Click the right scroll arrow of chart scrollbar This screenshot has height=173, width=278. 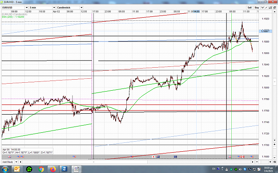pos(253,161)
